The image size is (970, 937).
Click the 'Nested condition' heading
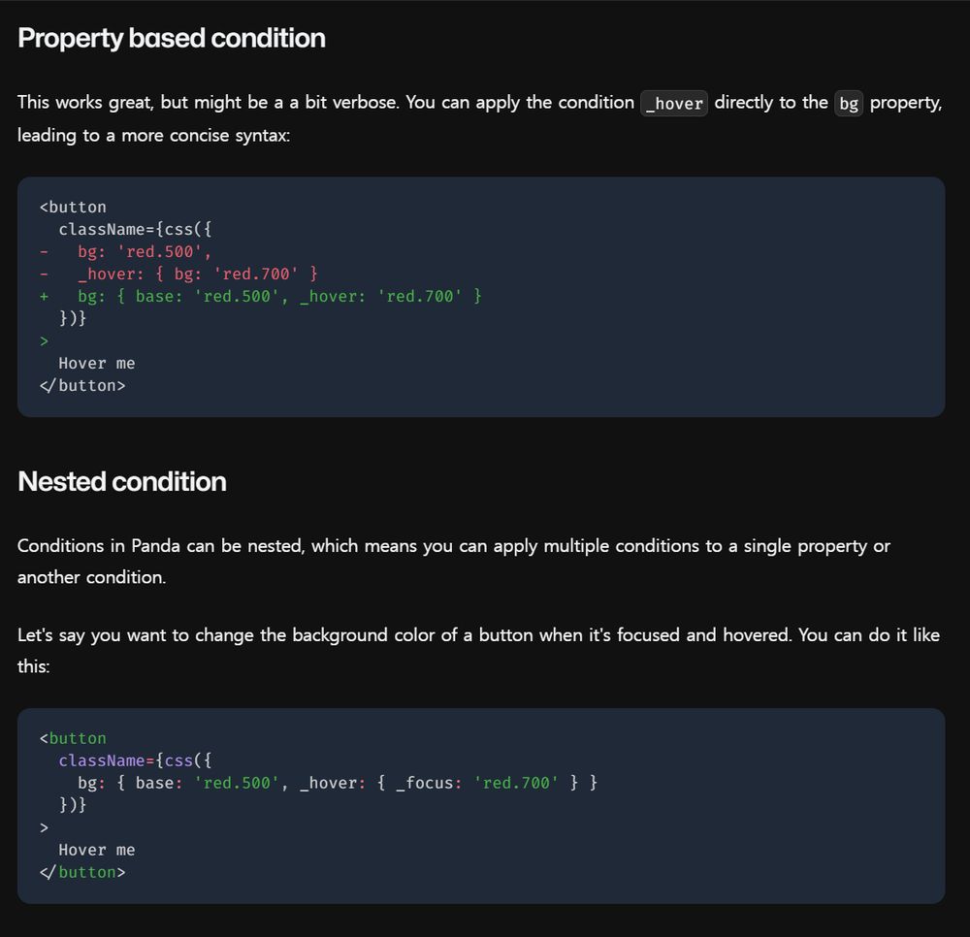click(x=122, y=481)
